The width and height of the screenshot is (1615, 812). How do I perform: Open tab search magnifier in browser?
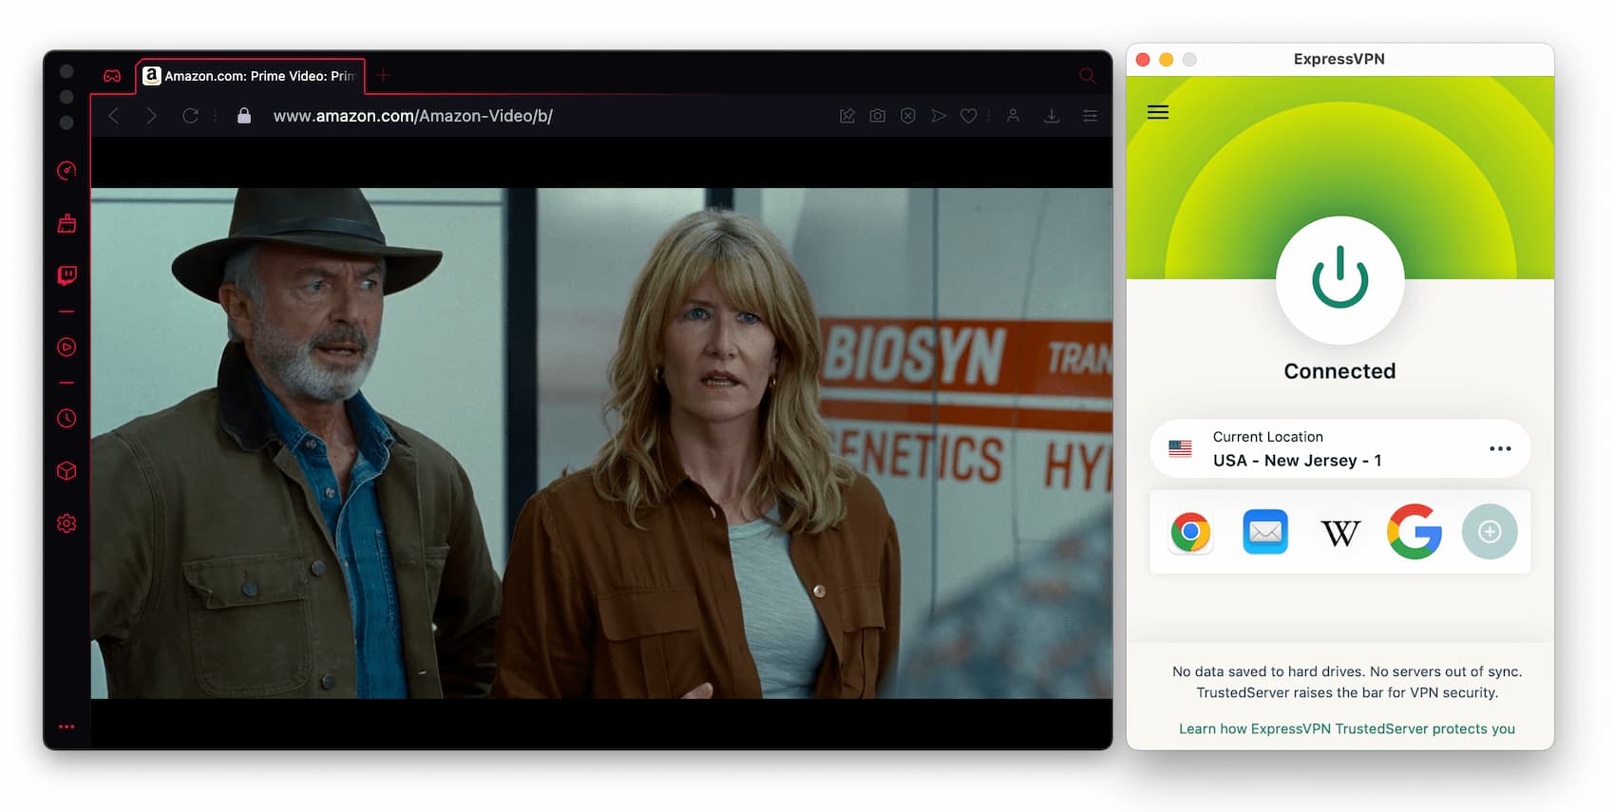1088,76
